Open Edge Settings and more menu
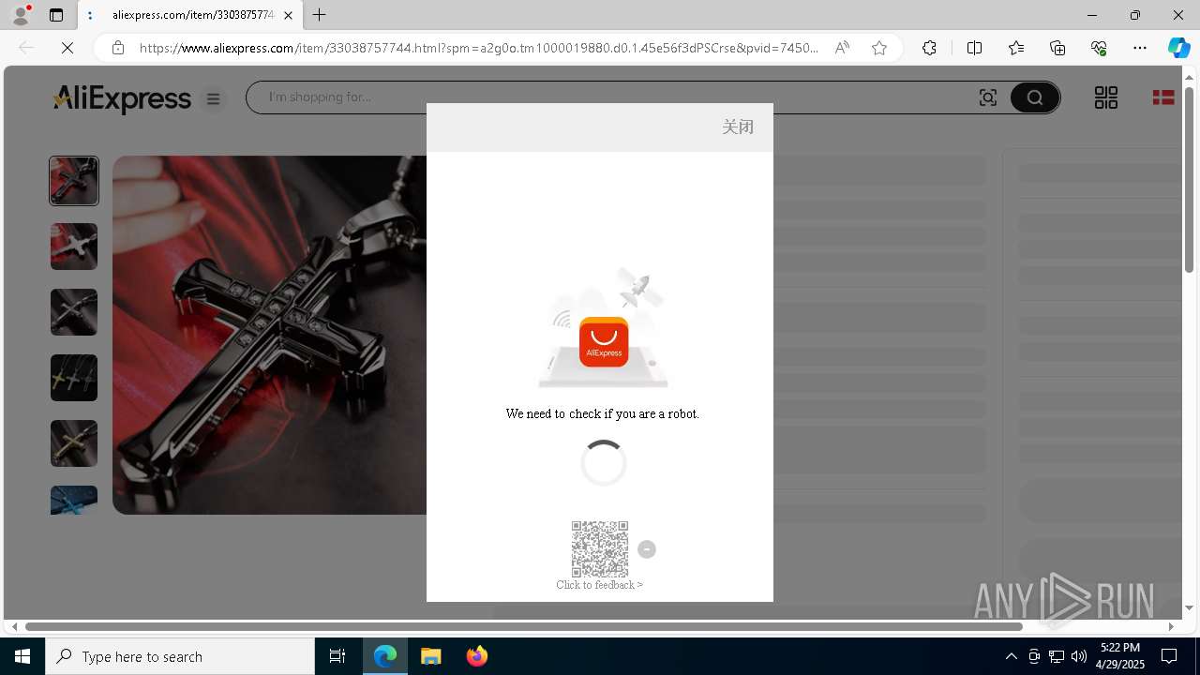Image resolution: width=1200 pixels, height=675 pixels. [1140, 48]
